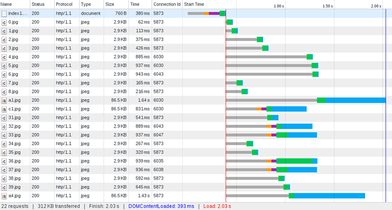Click the 'document' type cell

coord(91,13)
